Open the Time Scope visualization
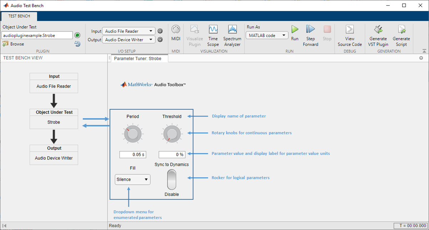 point(213,35)
